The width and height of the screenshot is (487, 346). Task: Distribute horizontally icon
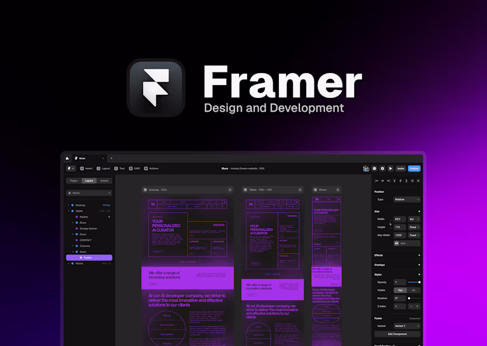pyautogui.click(x=412, y=181)
